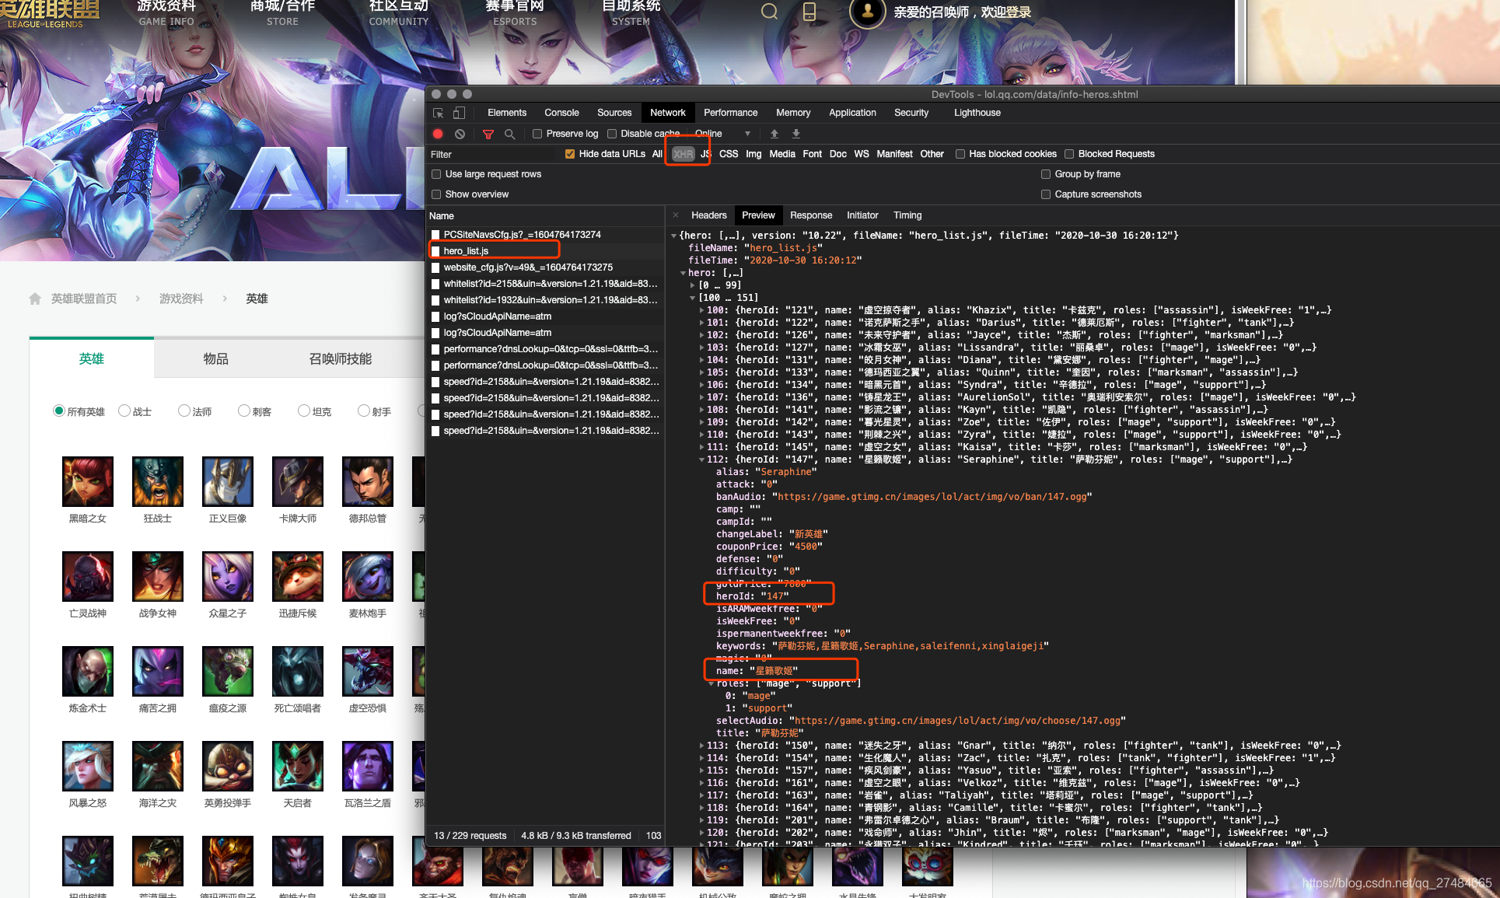Filter requests by Img type
The height and width of the screenshot is (898, 1500).
pos(753,154)
